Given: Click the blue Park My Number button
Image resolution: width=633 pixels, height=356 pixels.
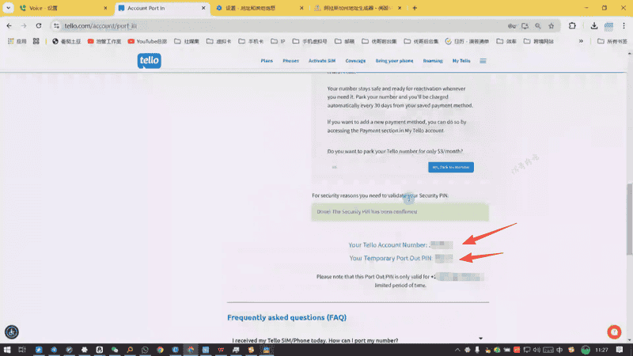Looking at the screenshot, I should 451,167.
